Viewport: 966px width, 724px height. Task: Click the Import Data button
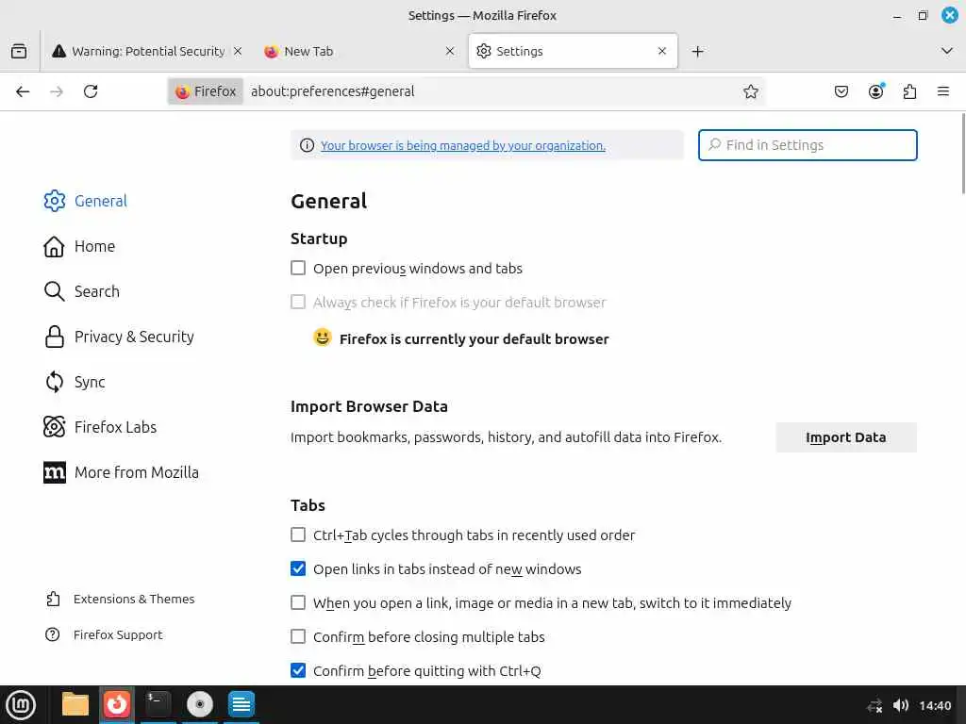pyautogui.click(x=846, y=437)
